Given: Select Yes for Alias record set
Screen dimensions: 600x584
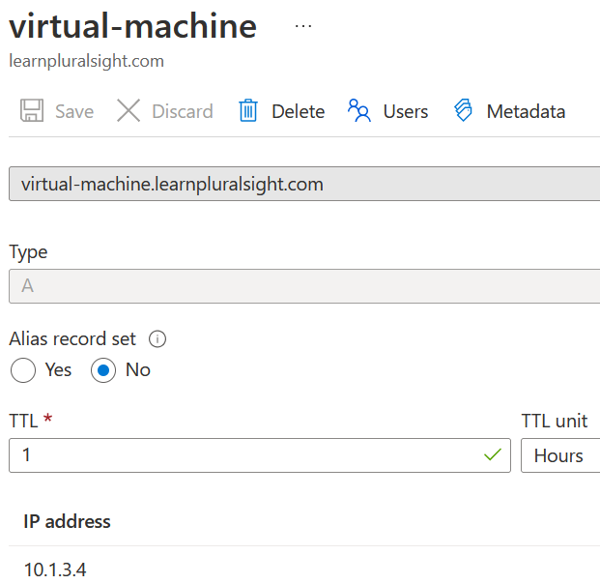Looking at the screenshot, I should pos(23,370).
